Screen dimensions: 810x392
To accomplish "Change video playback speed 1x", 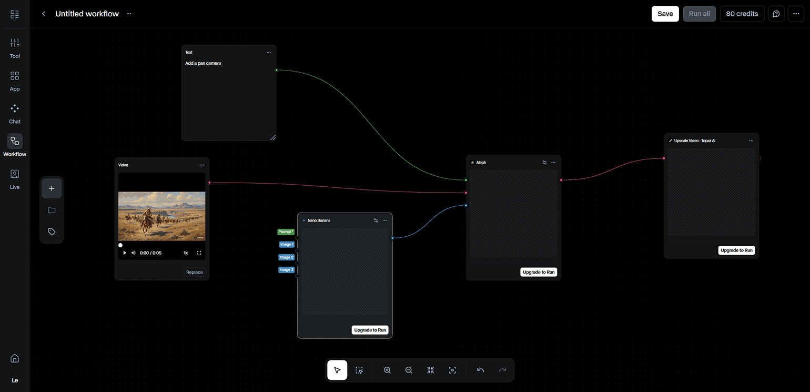I will [x=186, y=253].
